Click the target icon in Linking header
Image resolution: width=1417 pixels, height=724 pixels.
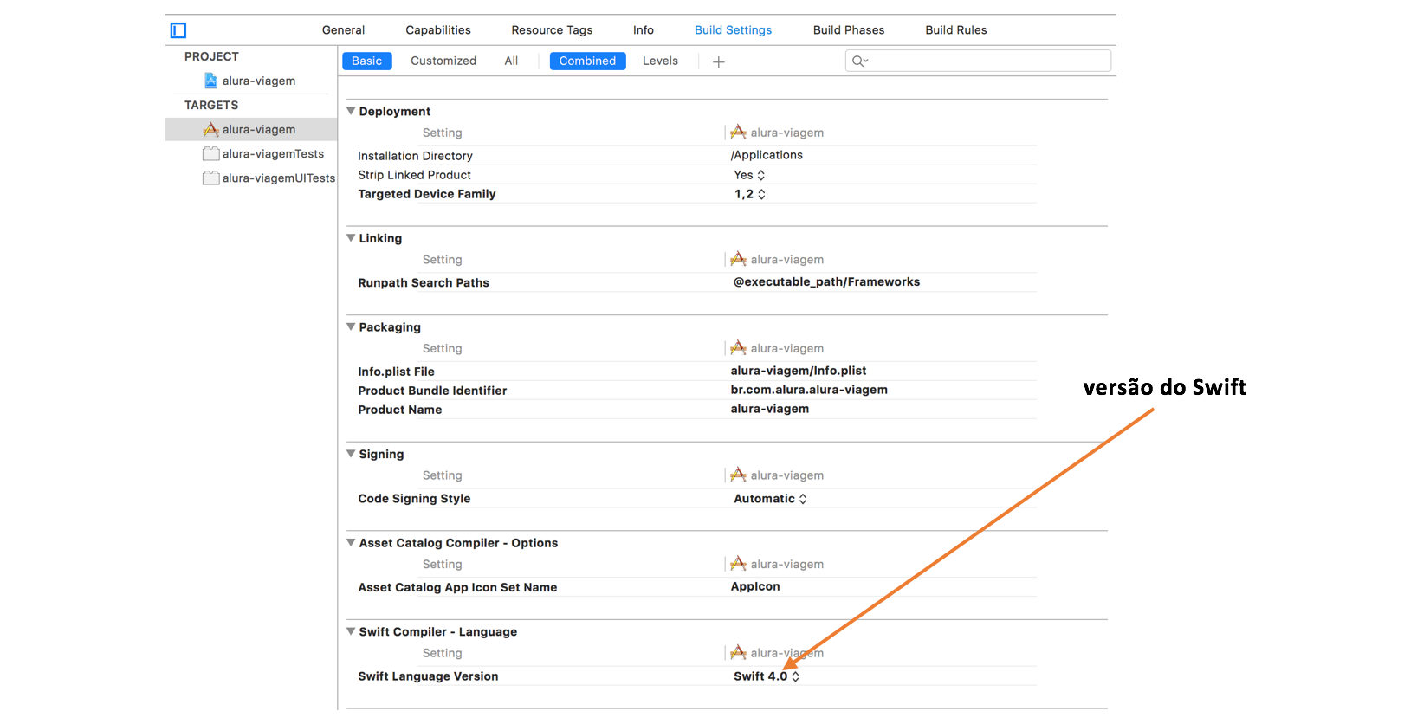click(738, 259)
